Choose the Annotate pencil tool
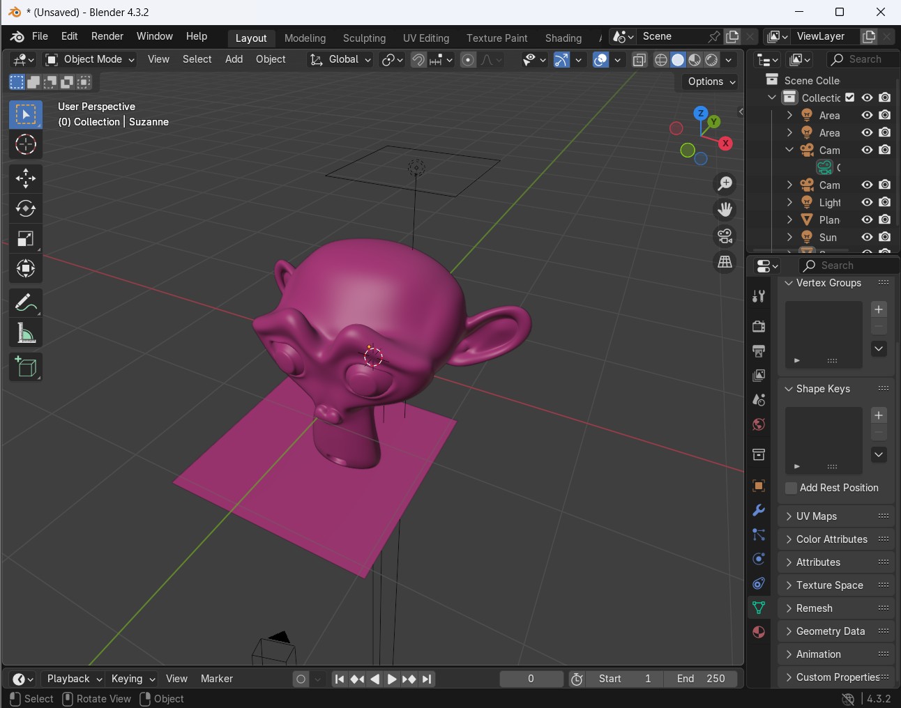The height and width of the screenshot is (708, 901). click(x=26, y=303)
